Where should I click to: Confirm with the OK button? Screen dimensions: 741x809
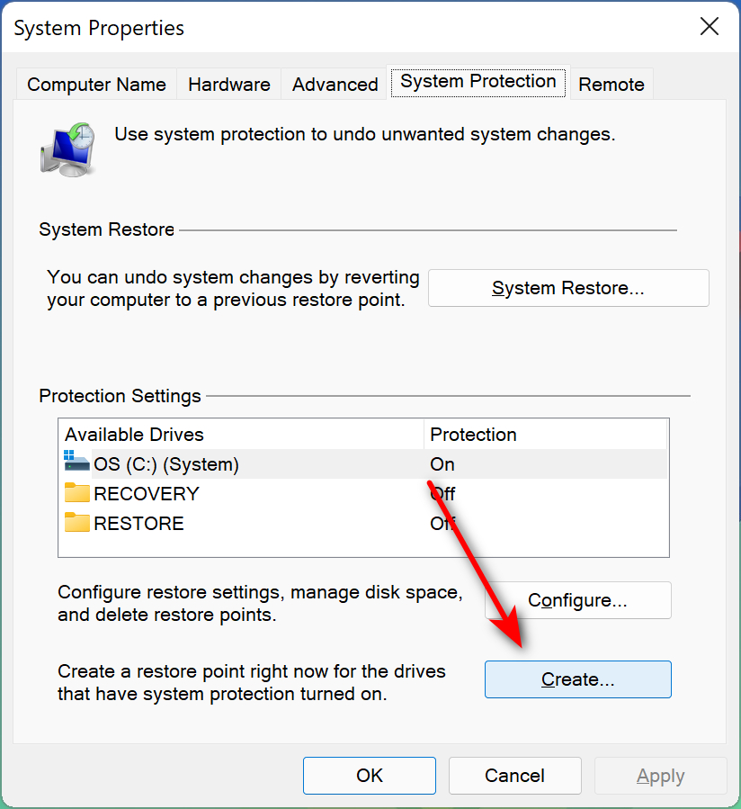click(369, 776)
